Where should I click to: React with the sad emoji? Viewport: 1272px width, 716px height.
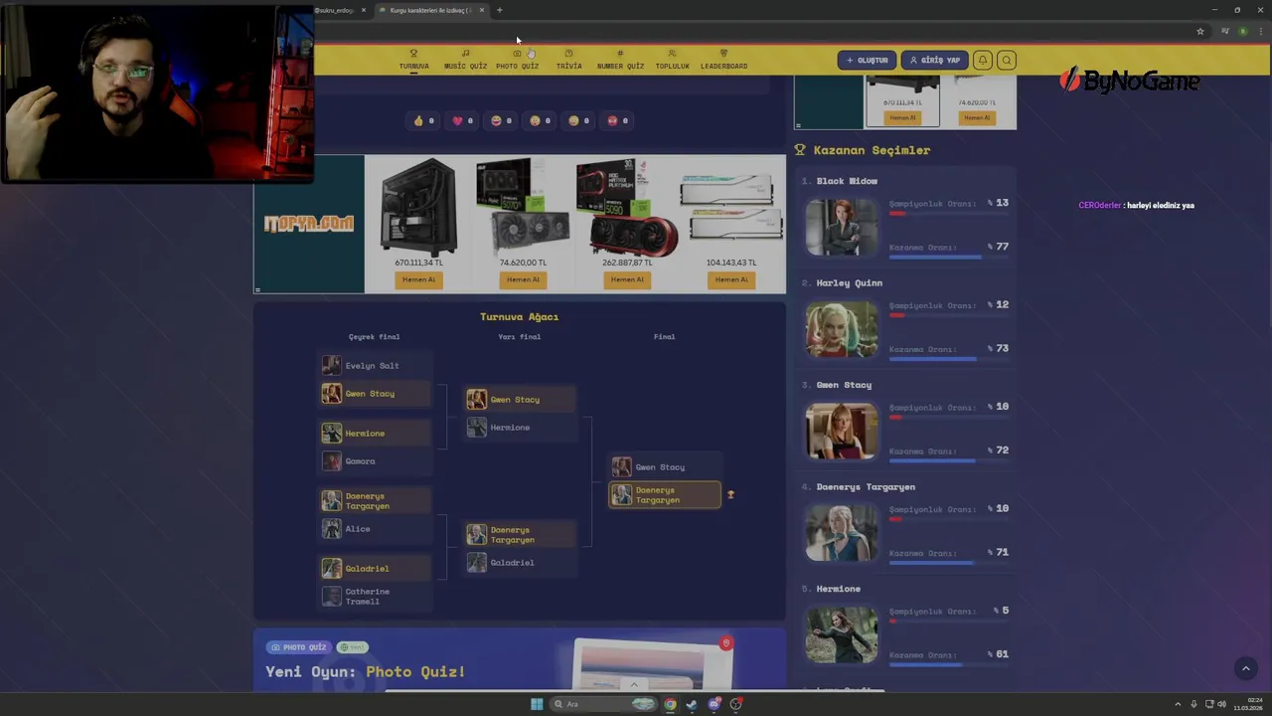pyautogui.click(x=578, y=120)
